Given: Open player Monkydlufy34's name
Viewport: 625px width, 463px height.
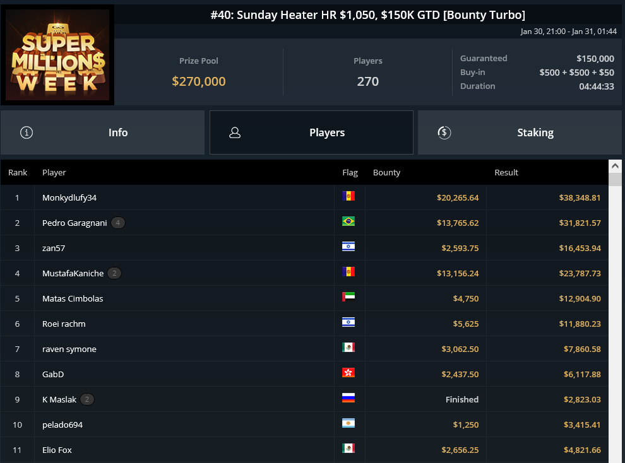Looking at the screenshot, I should click(x=69, y=198).
